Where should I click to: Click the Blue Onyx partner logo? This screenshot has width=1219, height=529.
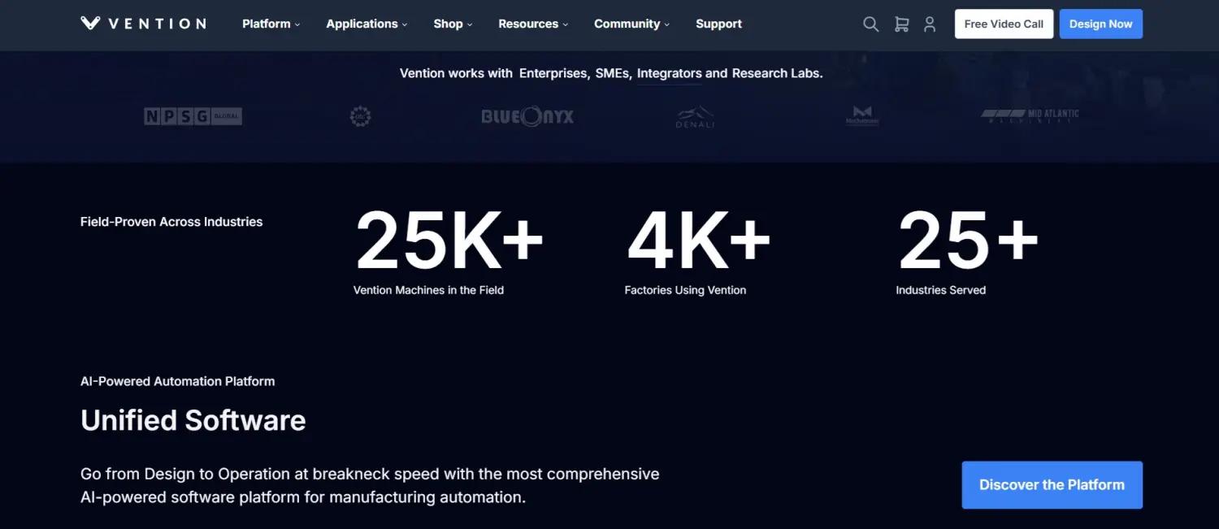[x=527, y=117]
